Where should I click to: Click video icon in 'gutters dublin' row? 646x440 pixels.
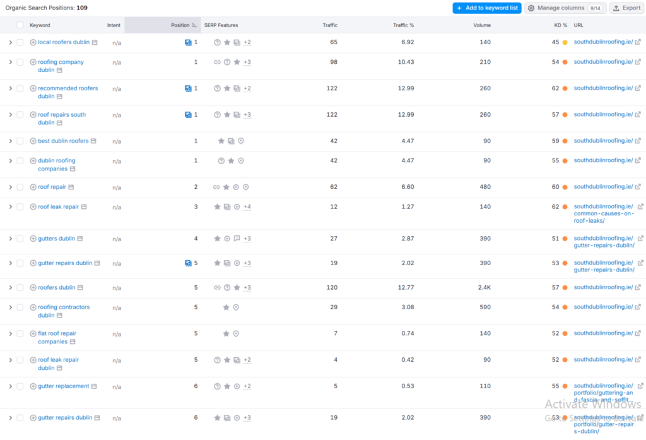pyautogui.click(x=227, y=239)
